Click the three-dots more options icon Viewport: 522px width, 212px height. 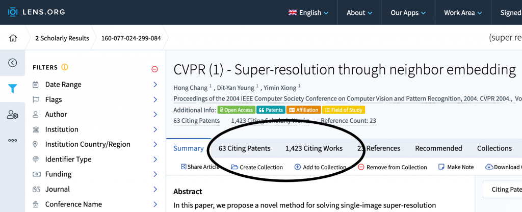tap(13, 140)
